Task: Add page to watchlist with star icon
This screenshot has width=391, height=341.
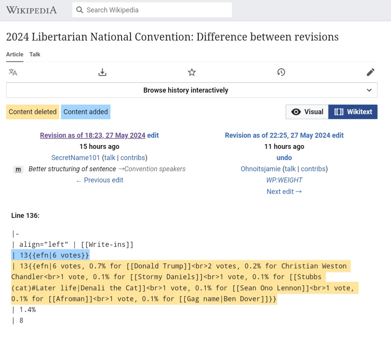Action: pos(192,72)
